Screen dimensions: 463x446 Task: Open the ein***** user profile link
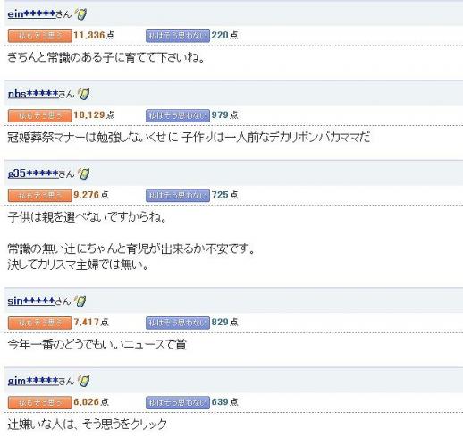(31, 14)
